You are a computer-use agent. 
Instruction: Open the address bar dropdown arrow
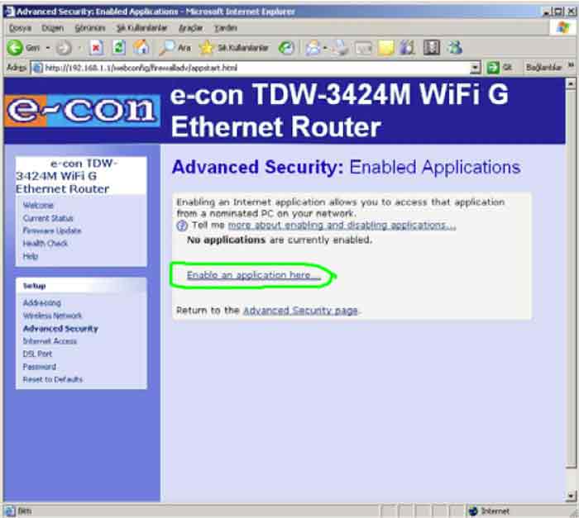(476, 68)
